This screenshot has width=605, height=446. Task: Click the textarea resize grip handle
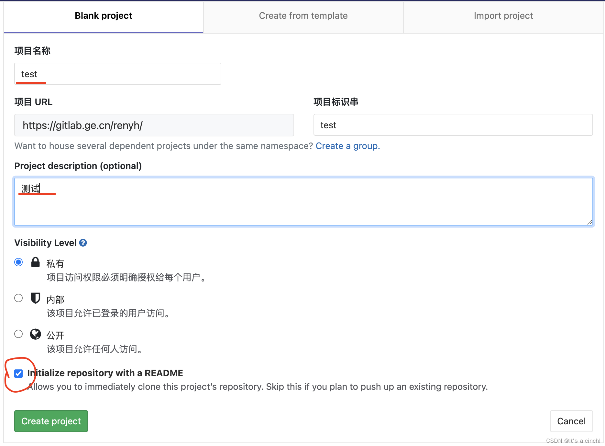pyautogui.click(x=589, y=222)
